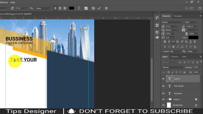Filter layers by smart objects icon
The height and width of the screenshot is (114, 203).
197,62
